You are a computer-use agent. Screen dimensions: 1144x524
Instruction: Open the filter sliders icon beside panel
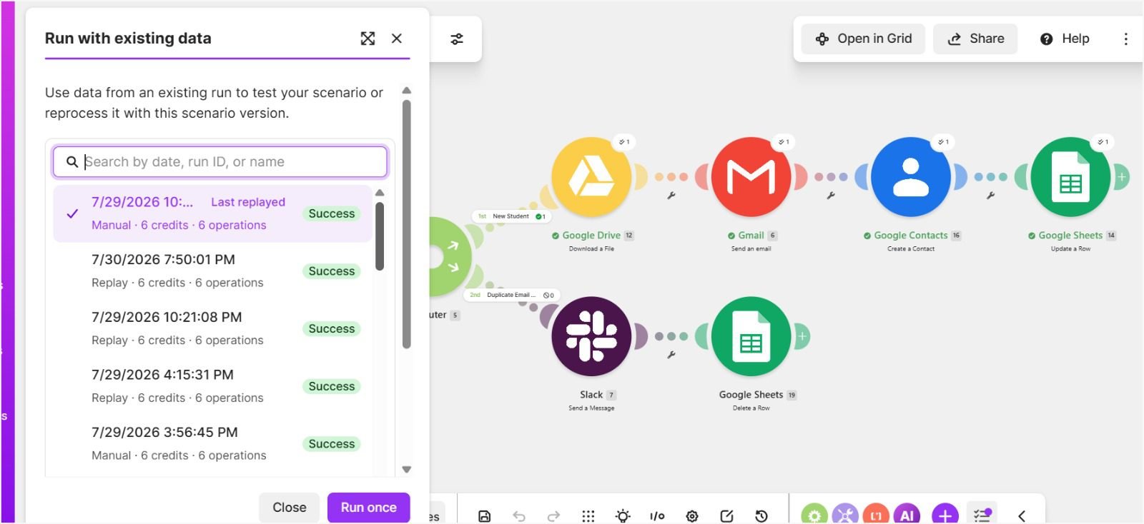(x=457, y=39)
